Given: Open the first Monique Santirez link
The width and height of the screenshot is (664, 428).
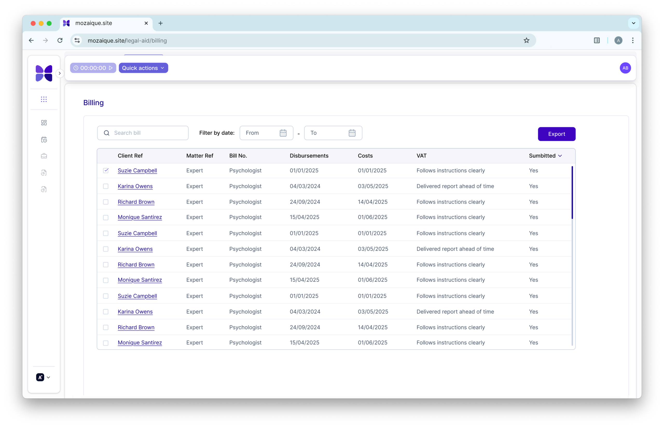Looking at the screenshot, I should (140, 217).
